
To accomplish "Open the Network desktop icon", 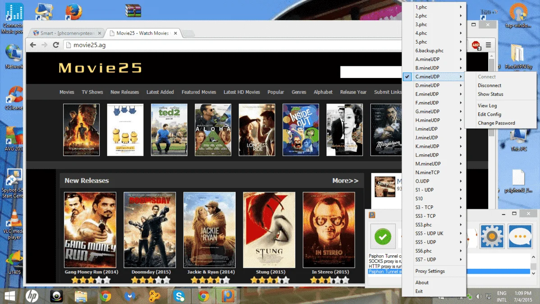I will 14,56.
